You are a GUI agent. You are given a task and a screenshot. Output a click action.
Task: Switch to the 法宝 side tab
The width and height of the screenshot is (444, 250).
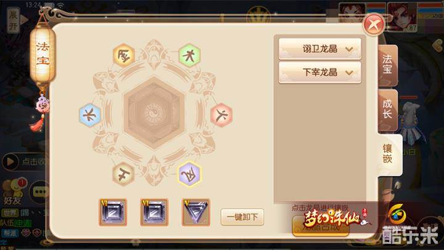pos(387,65)
